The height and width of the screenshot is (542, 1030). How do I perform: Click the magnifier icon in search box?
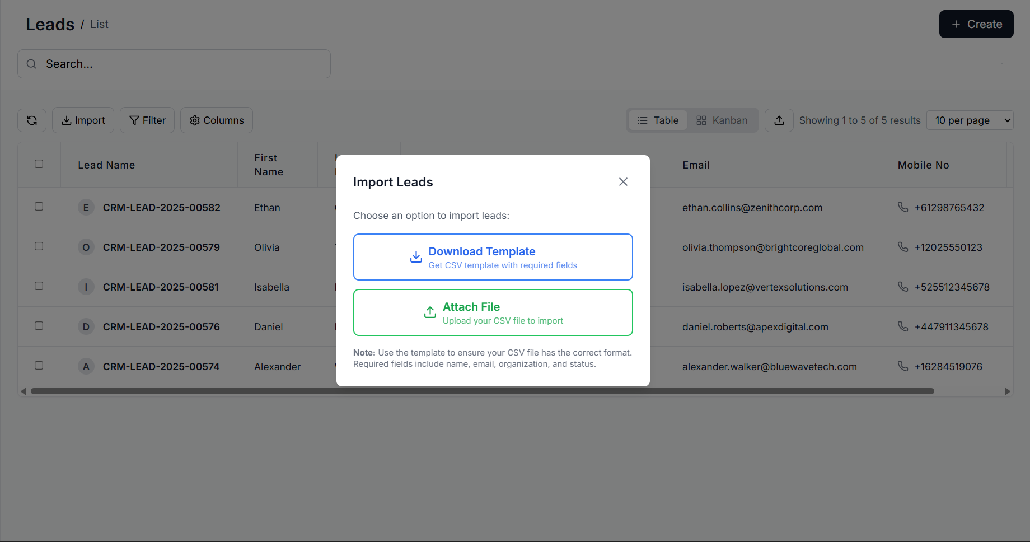click(x=32, y=64)
